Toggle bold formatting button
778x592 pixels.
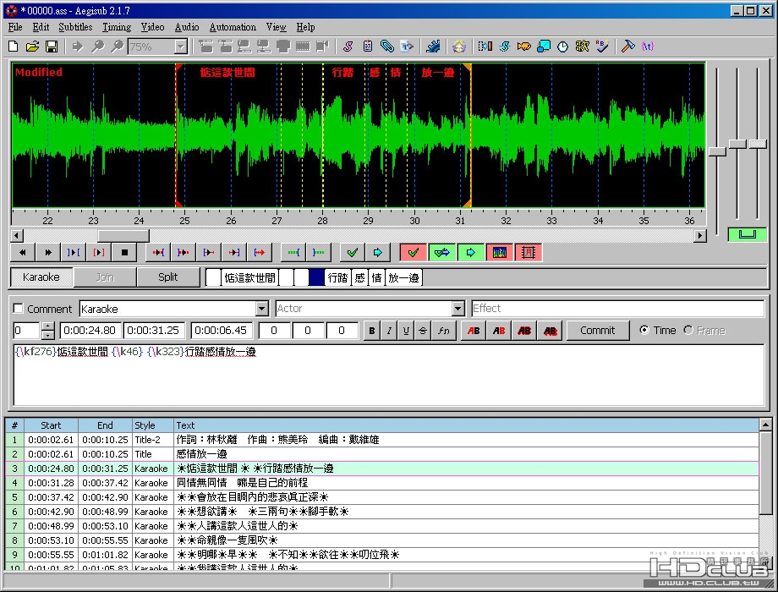[x=371, y=331]
